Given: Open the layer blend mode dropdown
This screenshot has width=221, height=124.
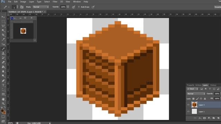Looking at the screenshot, I should click(196, 94).
